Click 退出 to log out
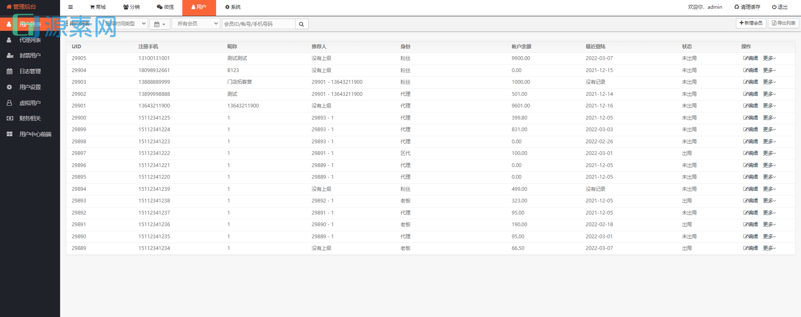The width and height of the screenshot is (801, 317). [780, 7]
